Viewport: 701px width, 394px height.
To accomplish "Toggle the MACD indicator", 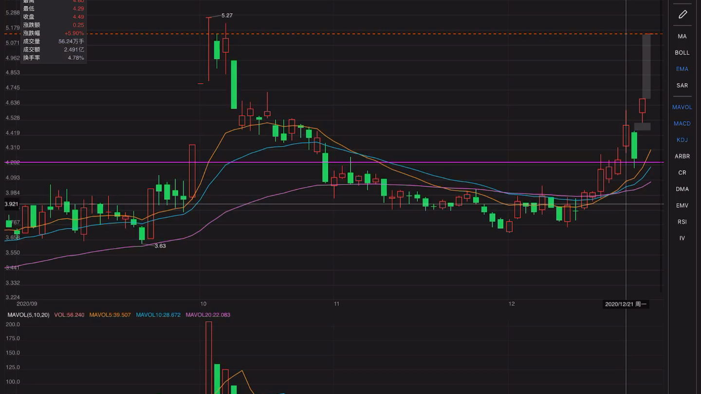I will point(682,124).
